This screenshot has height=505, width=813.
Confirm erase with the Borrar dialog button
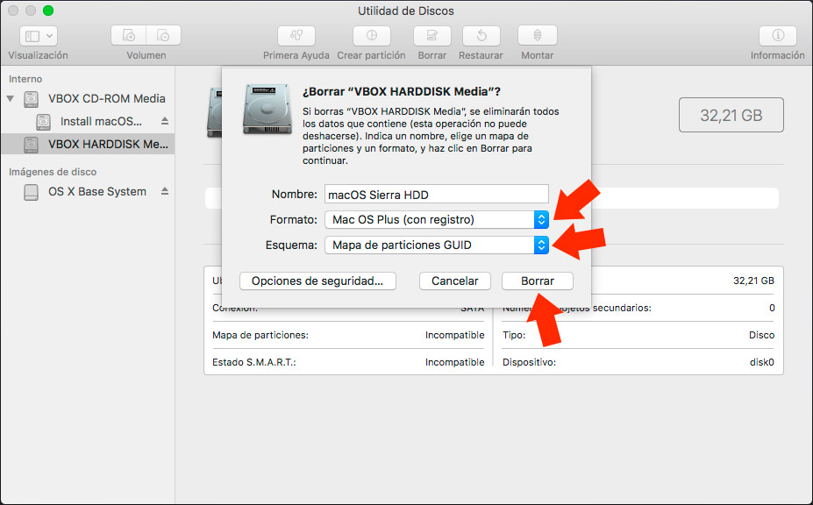tap(537, 281)
